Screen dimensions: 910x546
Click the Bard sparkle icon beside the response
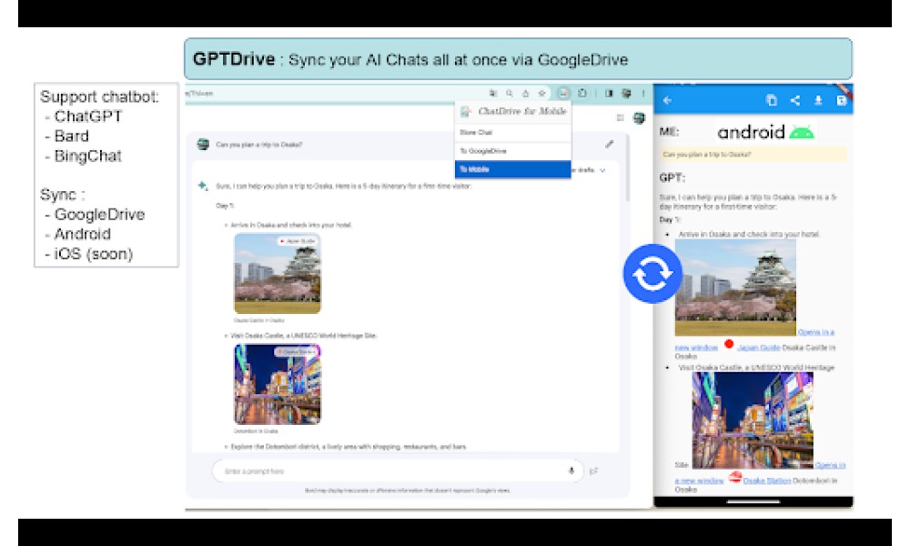pos(203,186)
